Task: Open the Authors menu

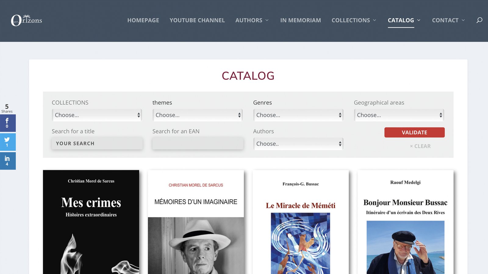Action: click(249, 20)
